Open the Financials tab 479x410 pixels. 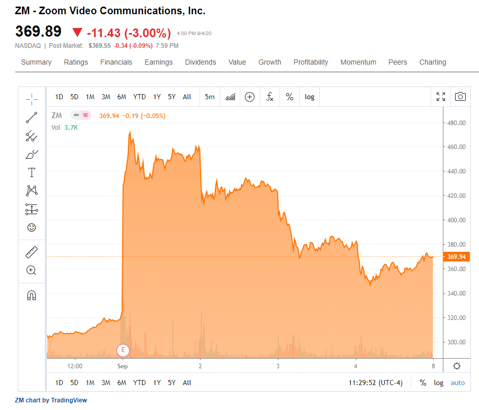coord(116,62)
